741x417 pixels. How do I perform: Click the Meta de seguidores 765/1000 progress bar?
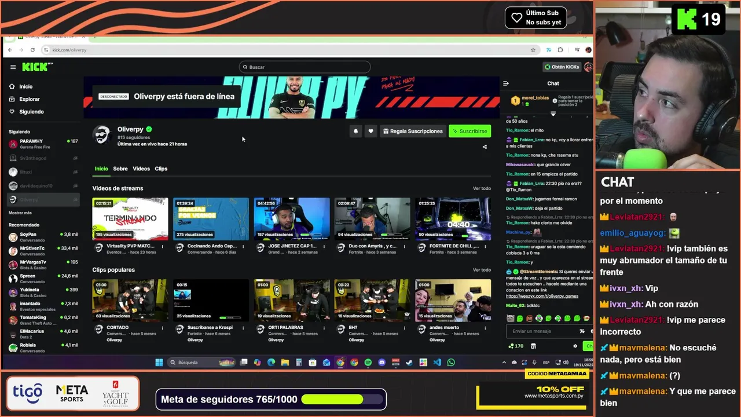click(343, 399)
